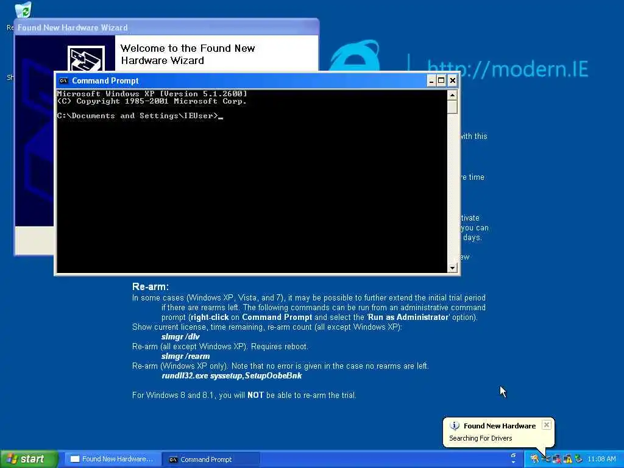Click the new hardware tray icon

click(546, 459)
